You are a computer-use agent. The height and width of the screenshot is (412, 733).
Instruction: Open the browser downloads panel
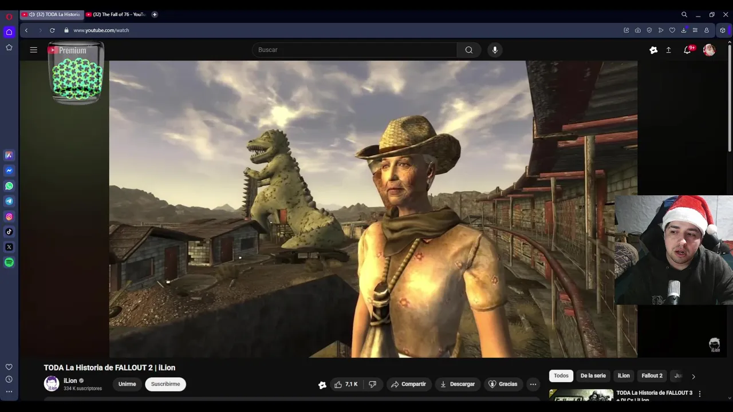[684, 30]
